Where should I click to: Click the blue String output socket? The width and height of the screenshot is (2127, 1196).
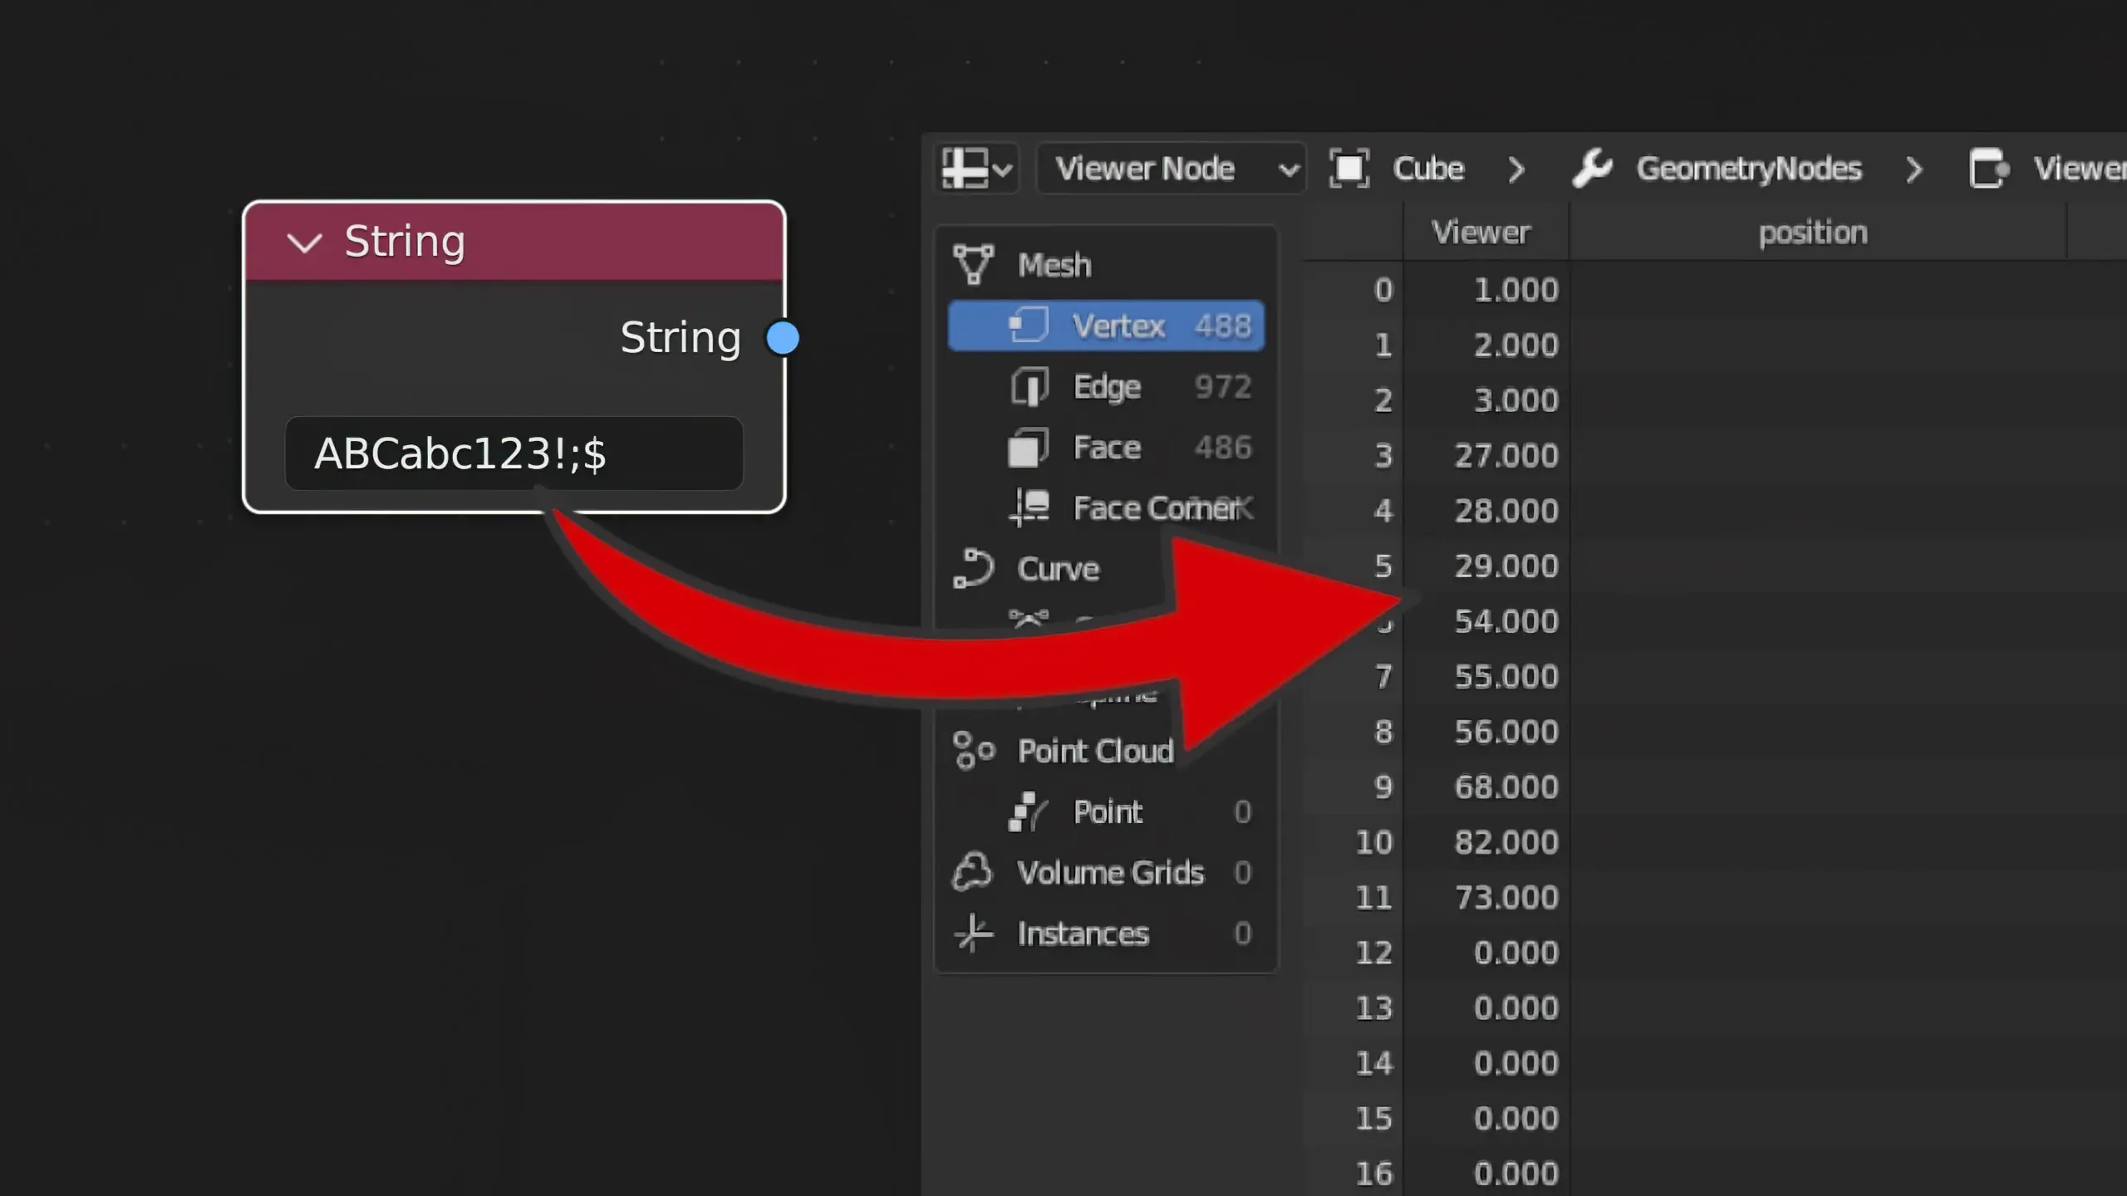pyautogui.click(x=783, y=338)
